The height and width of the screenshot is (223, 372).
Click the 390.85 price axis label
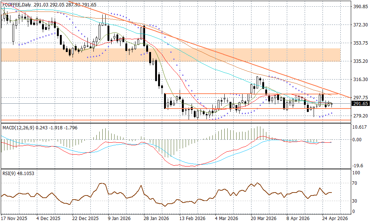coord(360,7)
